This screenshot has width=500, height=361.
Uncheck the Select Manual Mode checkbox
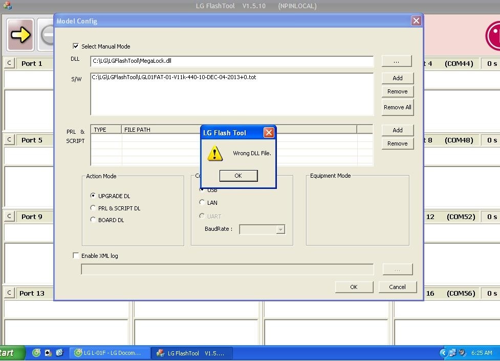76,46
